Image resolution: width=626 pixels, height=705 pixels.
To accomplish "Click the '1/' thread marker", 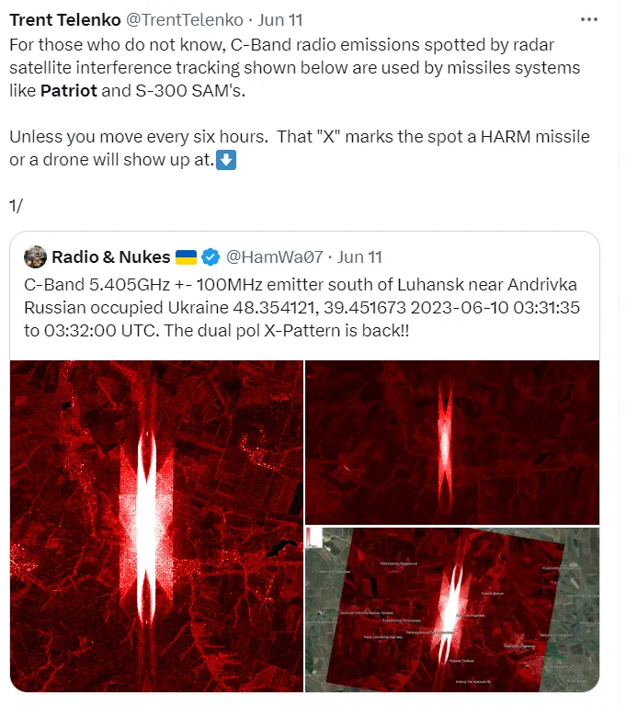I will tap(17, 206).
